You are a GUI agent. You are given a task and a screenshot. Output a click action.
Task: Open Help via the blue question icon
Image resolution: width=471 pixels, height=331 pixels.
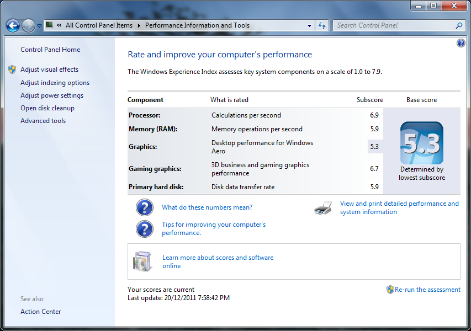[x=461, y=43]
